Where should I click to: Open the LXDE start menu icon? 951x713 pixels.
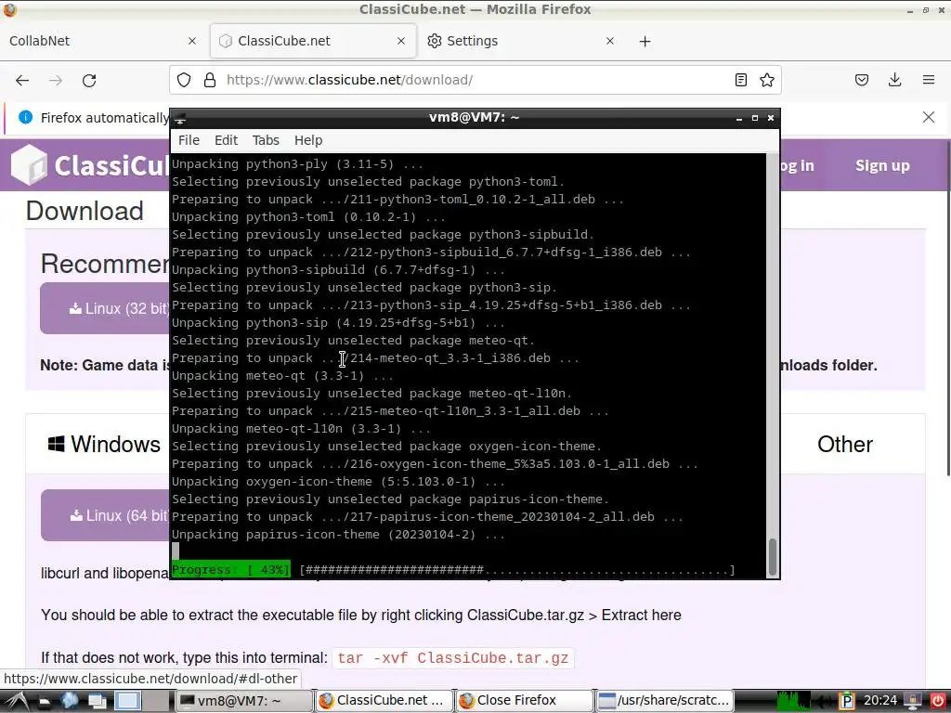click(x=15, y=701)
